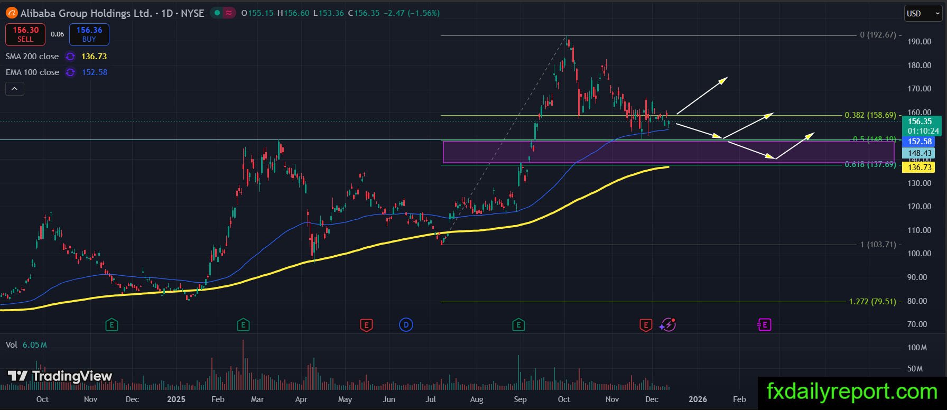Select the SMA 200 close indicator label
The image size is (947, 410).
pos(32,57)
